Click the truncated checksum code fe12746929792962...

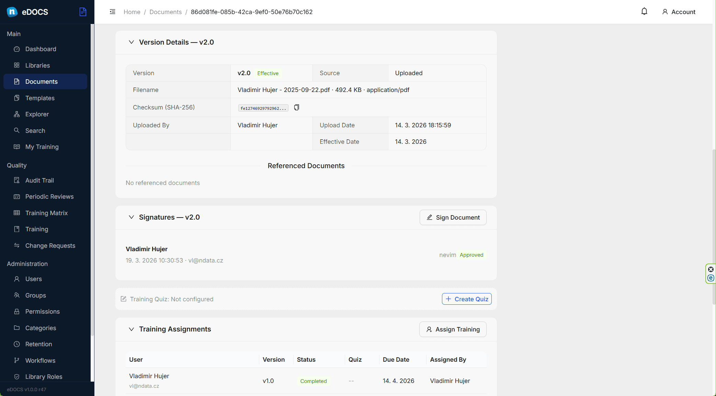point(263,108)
